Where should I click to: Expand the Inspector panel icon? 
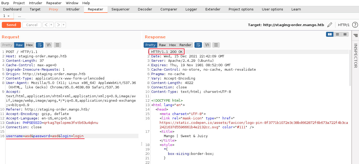(x=355, y=35)
